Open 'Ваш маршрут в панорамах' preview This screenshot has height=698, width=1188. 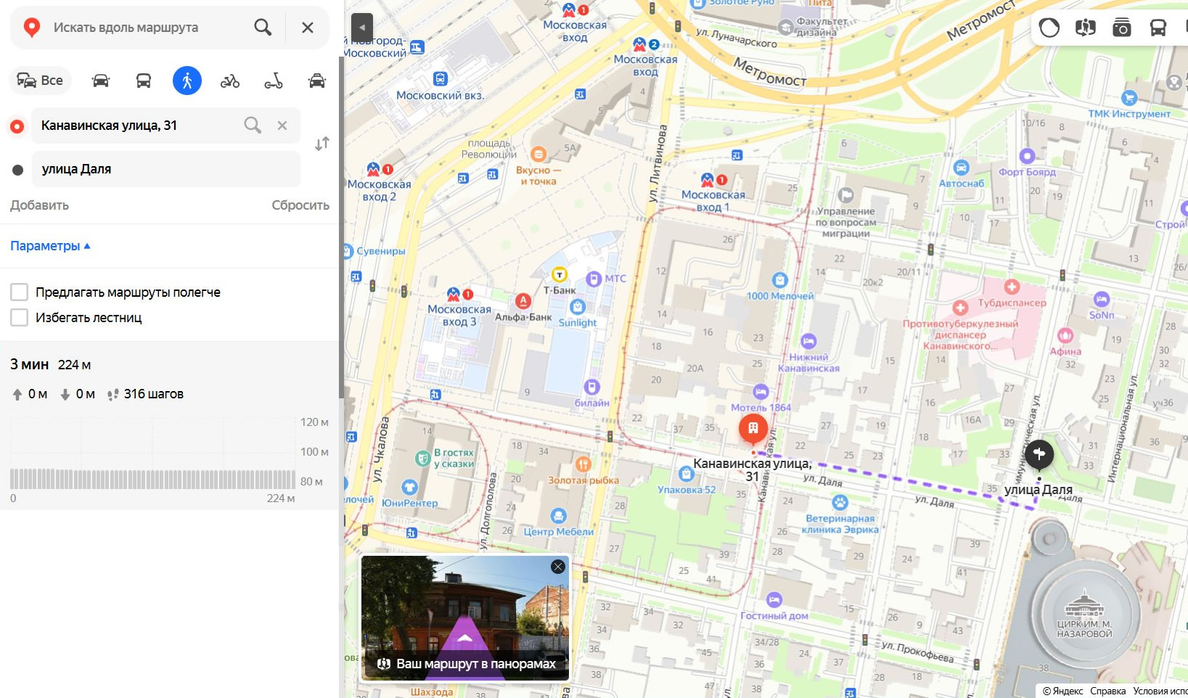(465, 618)
